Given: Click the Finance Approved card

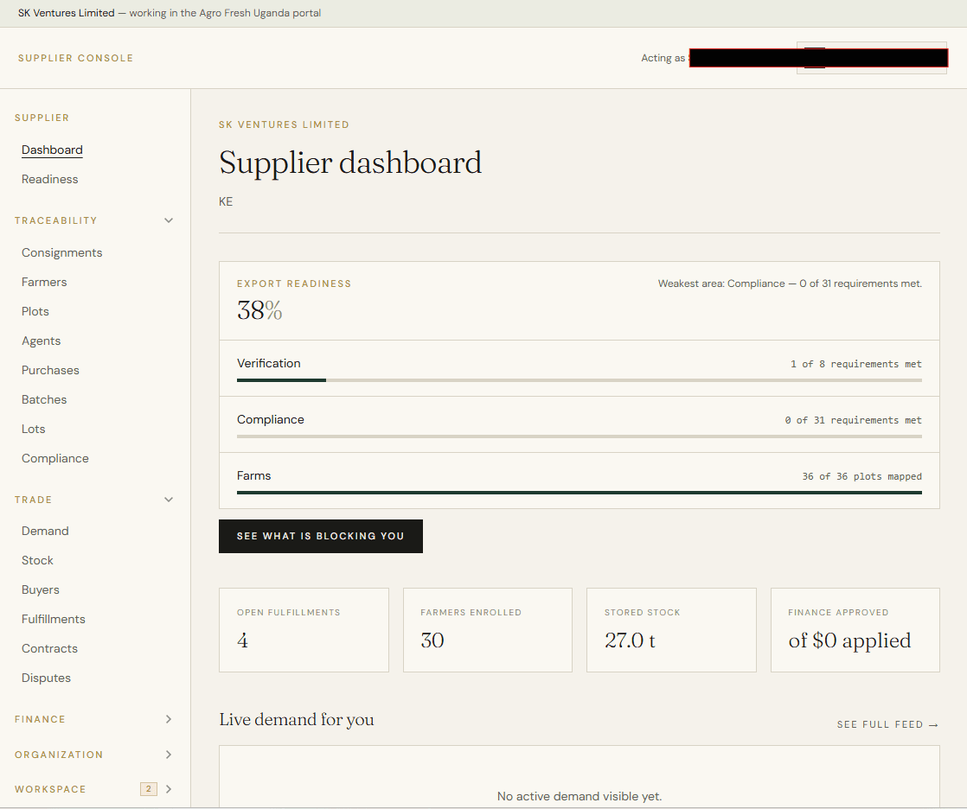Looking at the screenshot, I should [855, 630].
